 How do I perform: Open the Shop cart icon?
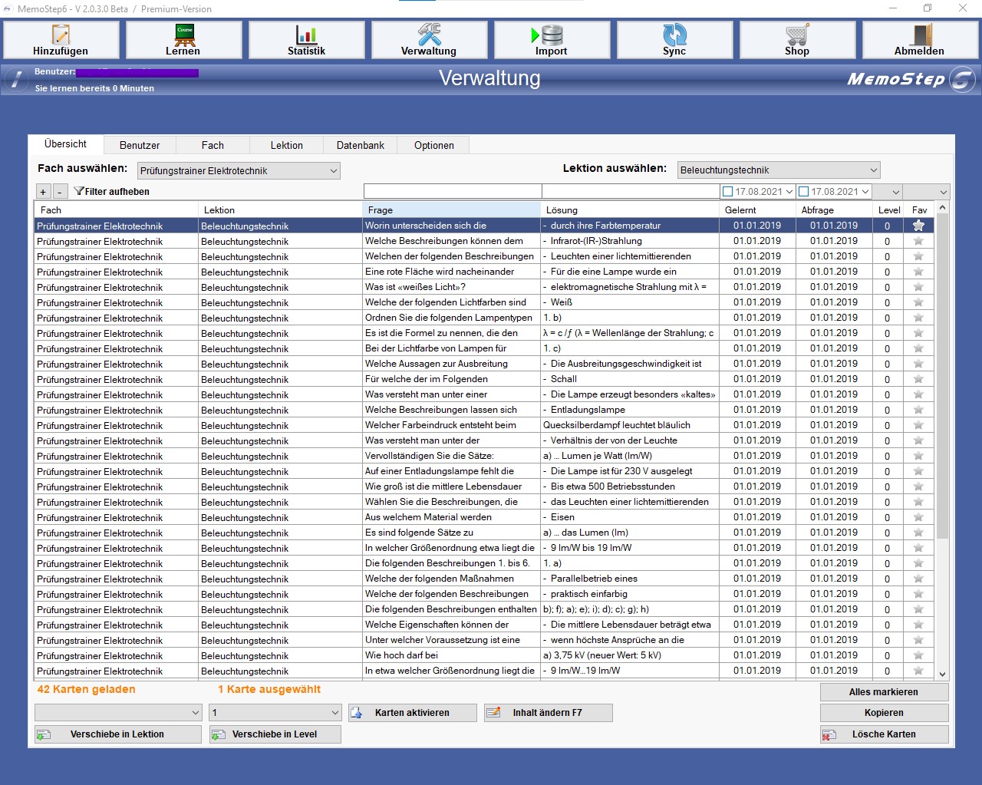797,35
